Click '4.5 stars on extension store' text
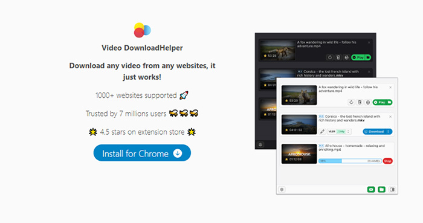The height and width of the screenshot is (223, 423). (142, 132)
